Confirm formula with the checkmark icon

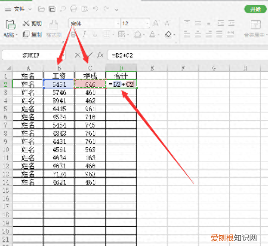(89, 55)
